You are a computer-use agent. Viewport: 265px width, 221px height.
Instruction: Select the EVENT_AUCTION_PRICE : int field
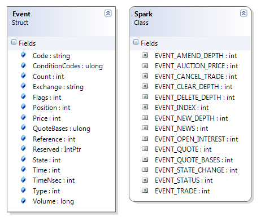click(x=197, y=66)
